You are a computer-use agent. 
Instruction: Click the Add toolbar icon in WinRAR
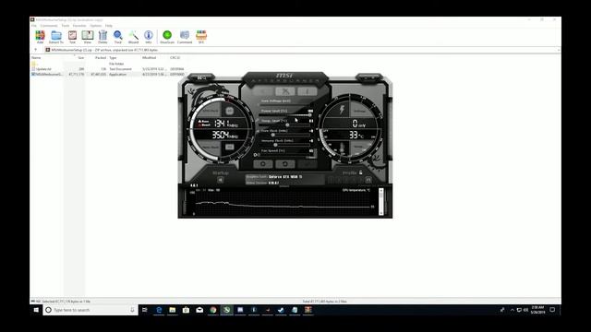[x=40, y=37]
